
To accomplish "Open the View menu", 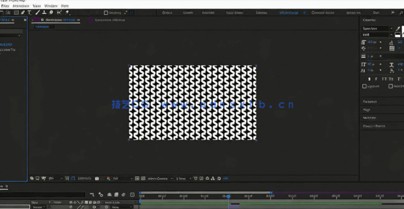I will 37,5.
